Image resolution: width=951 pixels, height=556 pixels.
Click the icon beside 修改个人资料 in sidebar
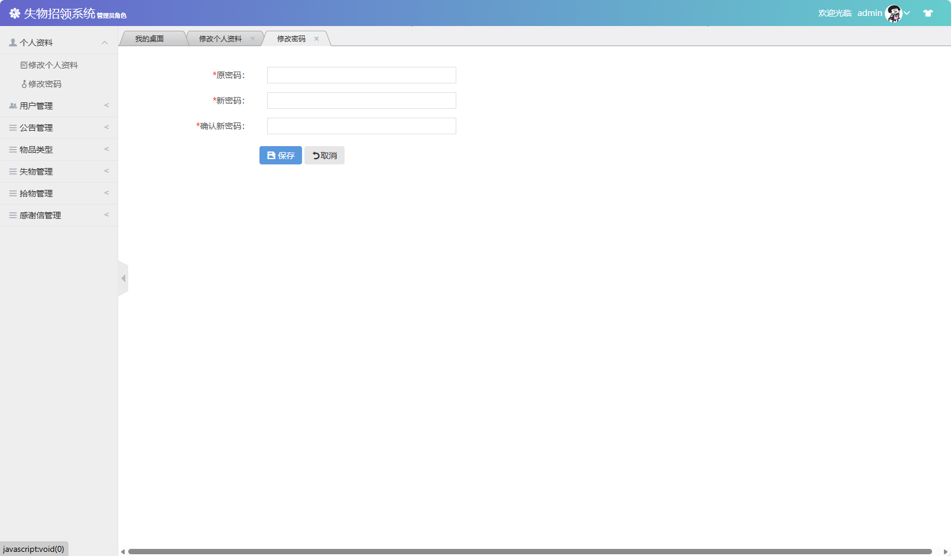24,65
